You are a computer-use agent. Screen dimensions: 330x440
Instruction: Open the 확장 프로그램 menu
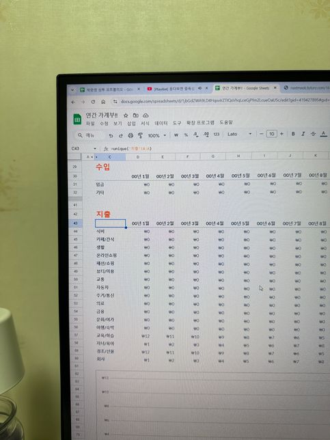200,122
